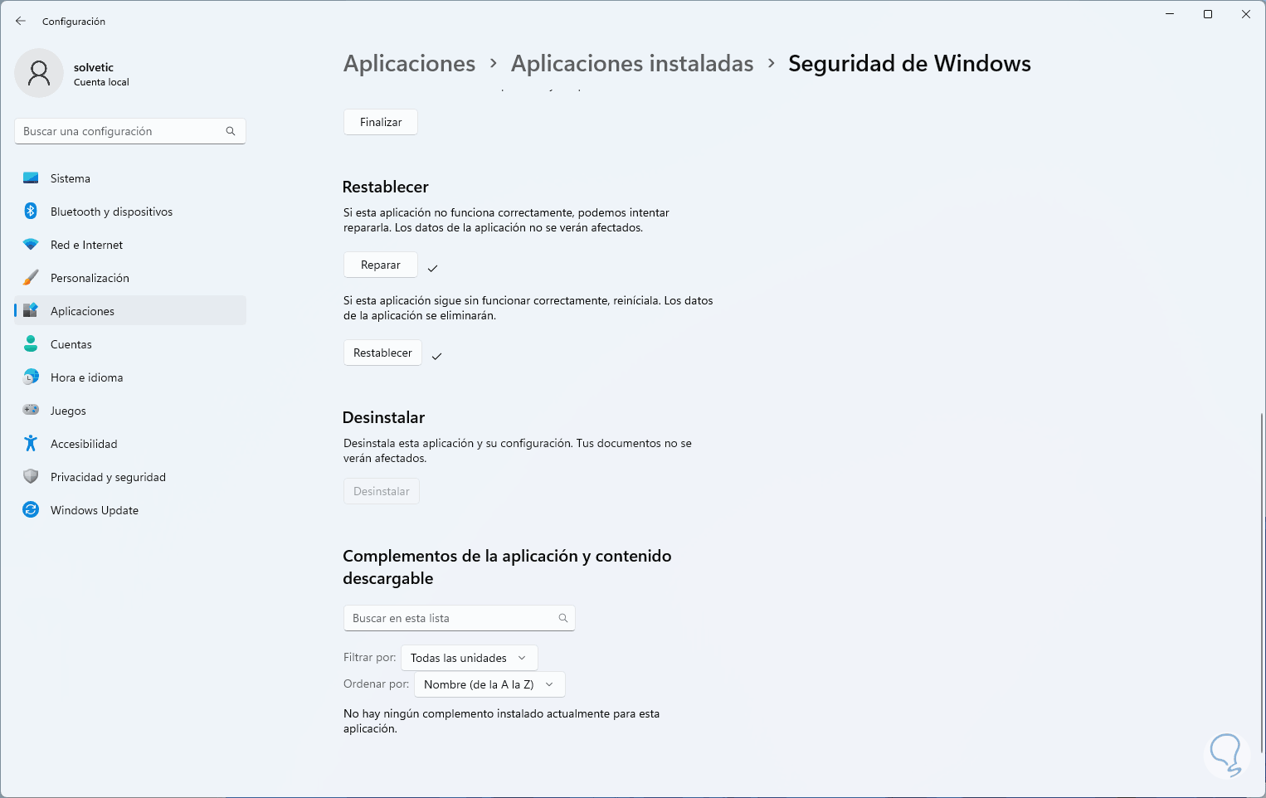The image size is (1266, 798).
Task: Click the No hay ningún complemento message
Action: 502,721
